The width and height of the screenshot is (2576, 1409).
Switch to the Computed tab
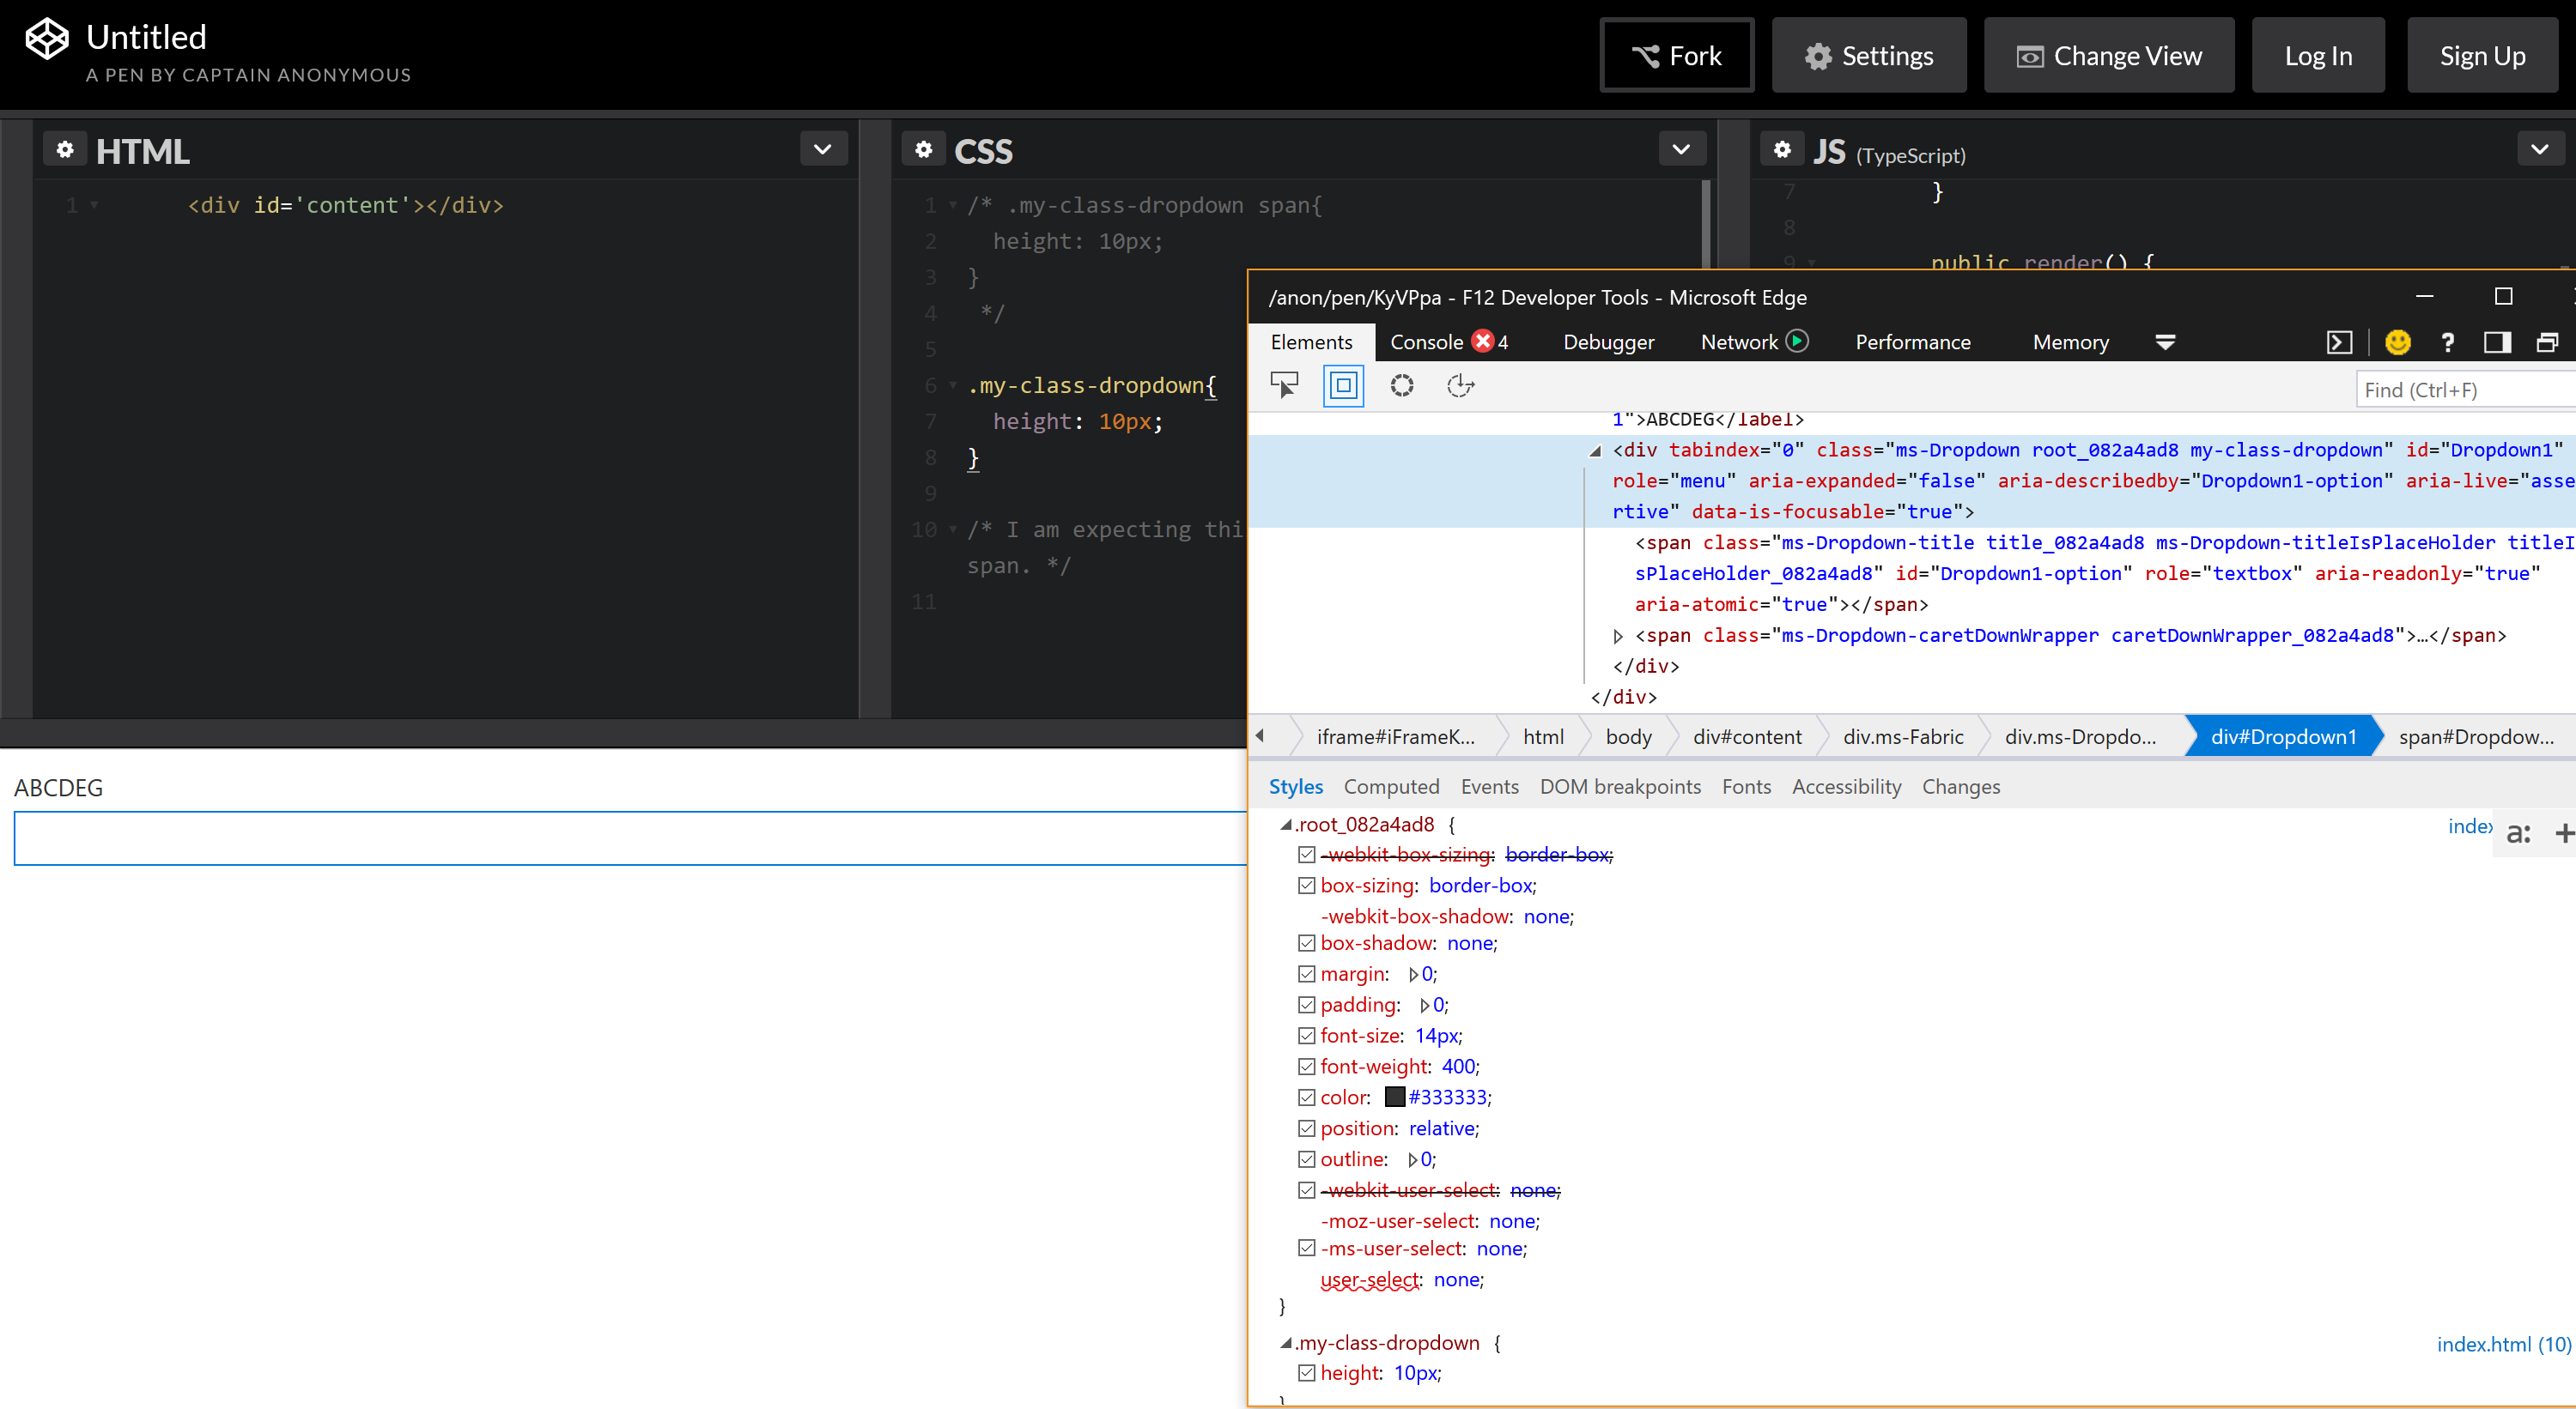click(1391, 786)
